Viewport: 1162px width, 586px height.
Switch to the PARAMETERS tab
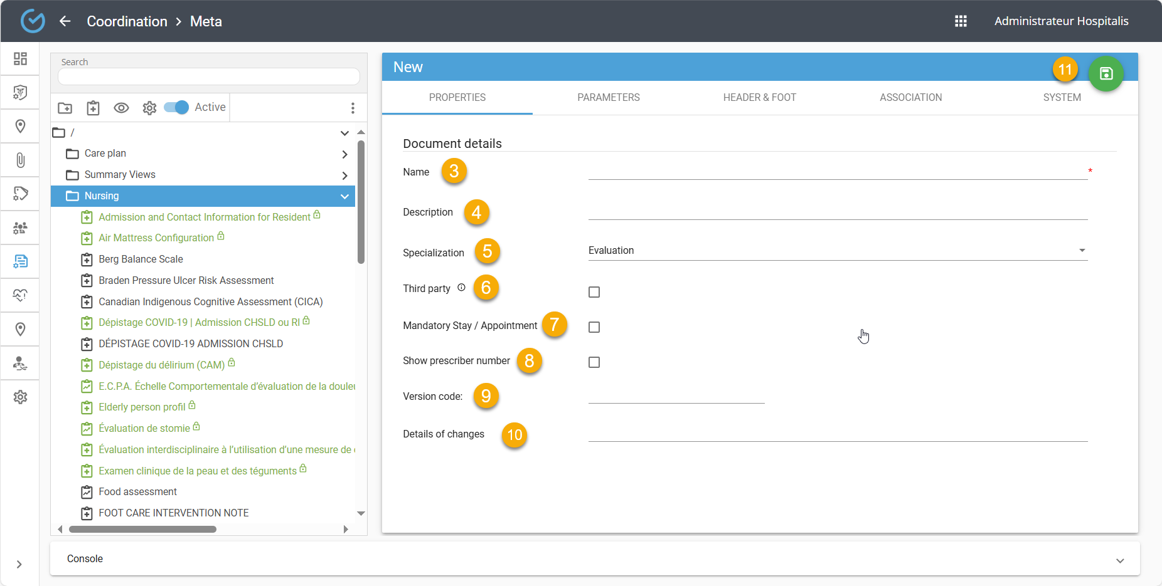coord(608,98)
